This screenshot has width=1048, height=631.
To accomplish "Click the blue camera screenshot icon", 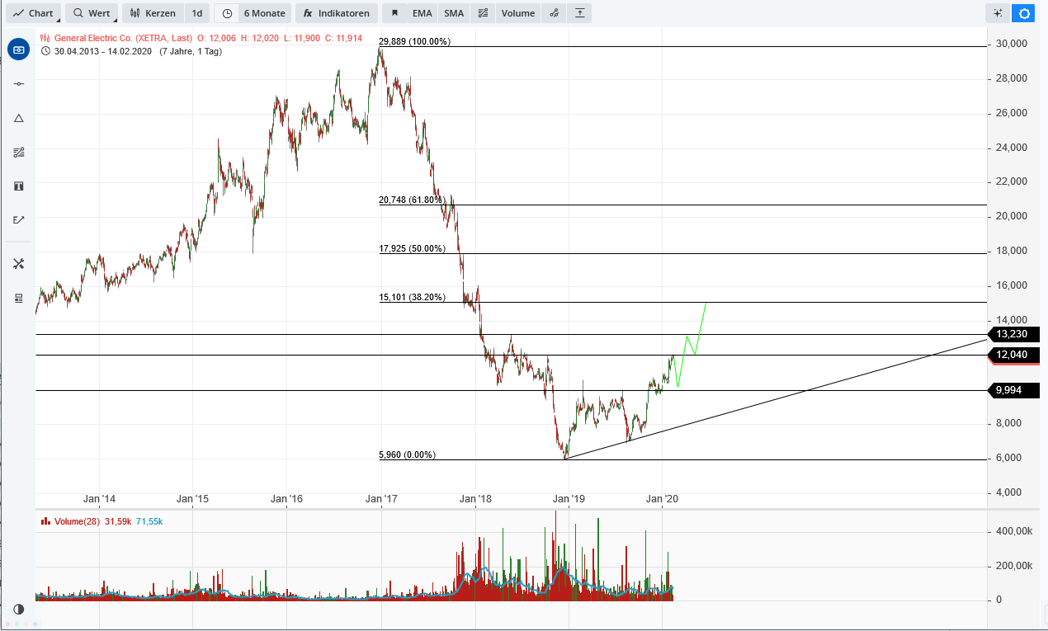I will click(18, 49).
